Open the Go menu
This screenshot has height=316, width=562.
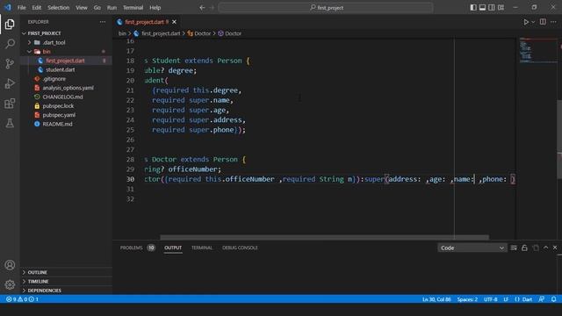pos(97,8)
